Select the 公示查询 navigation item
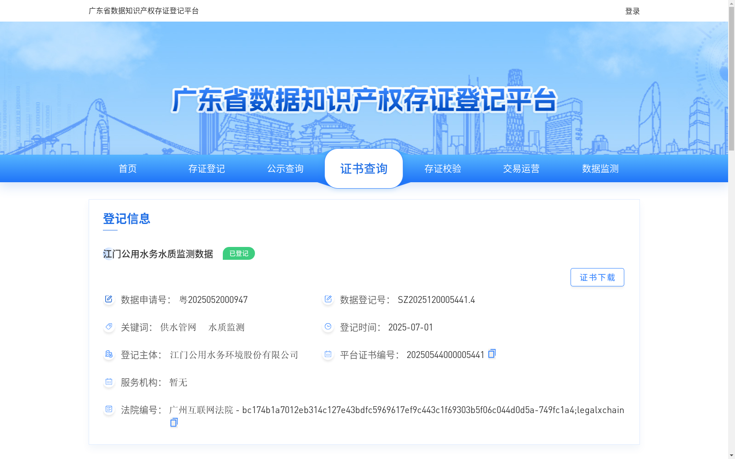The image size is (735, 459). 285,168
